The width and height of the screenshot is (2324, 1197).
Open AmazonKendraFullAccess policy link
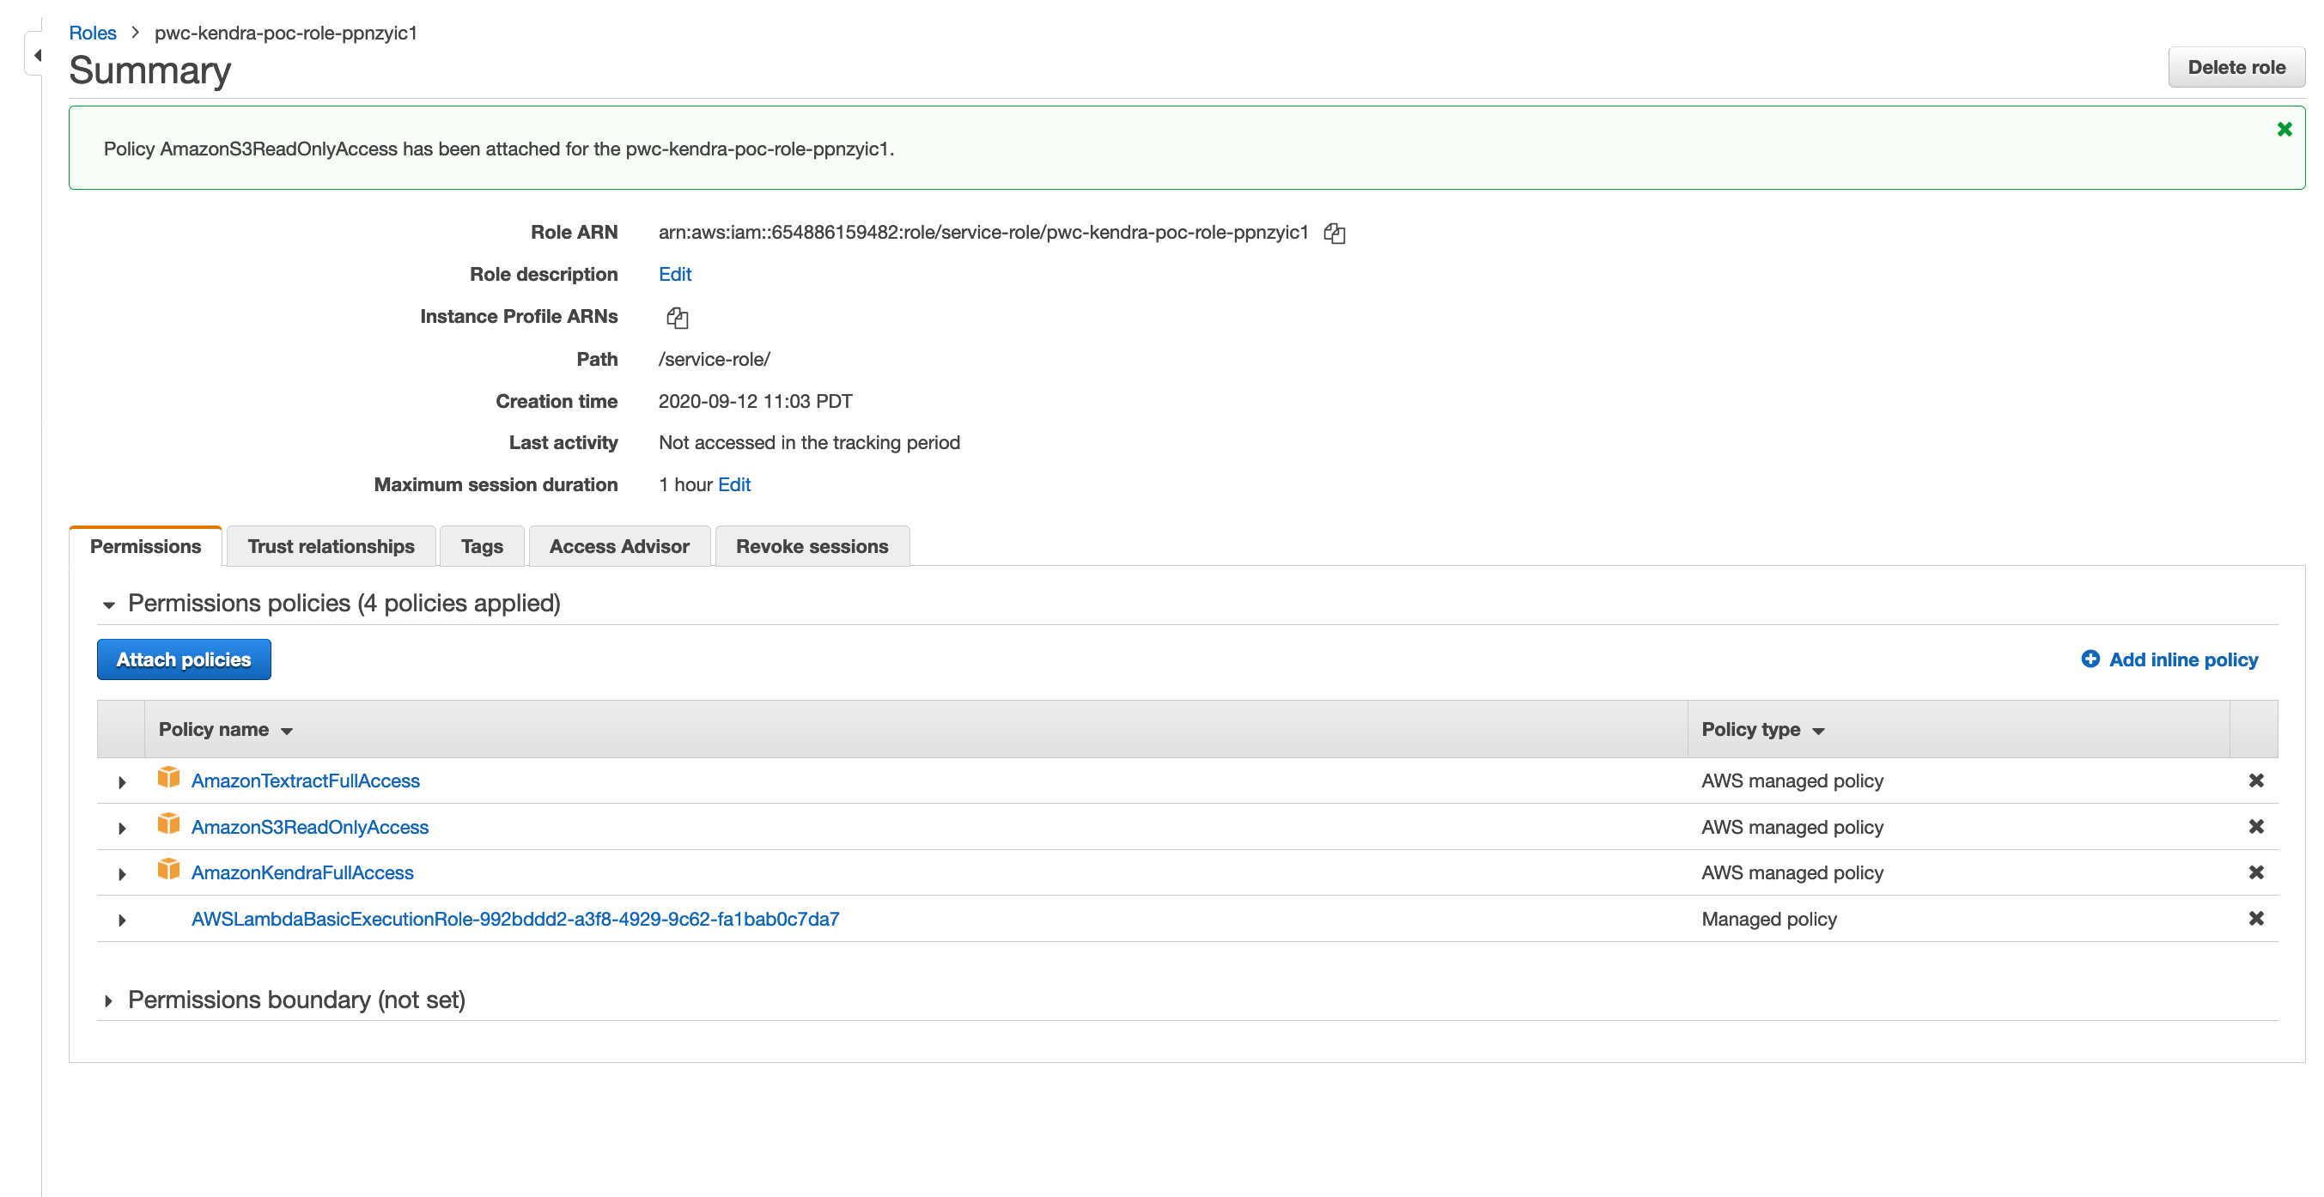[x=302, y=872]
